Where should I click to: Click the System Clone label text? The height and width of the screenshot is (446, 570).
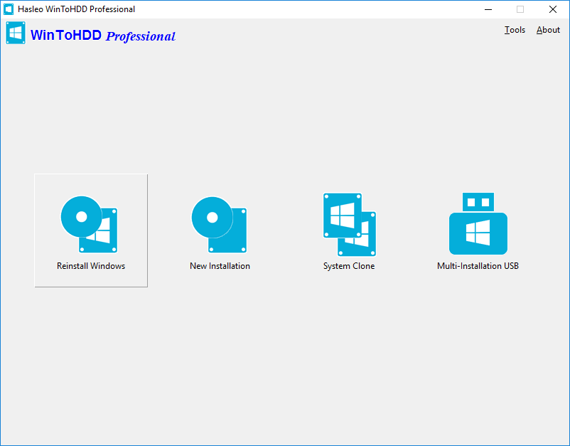click(348, 265)
